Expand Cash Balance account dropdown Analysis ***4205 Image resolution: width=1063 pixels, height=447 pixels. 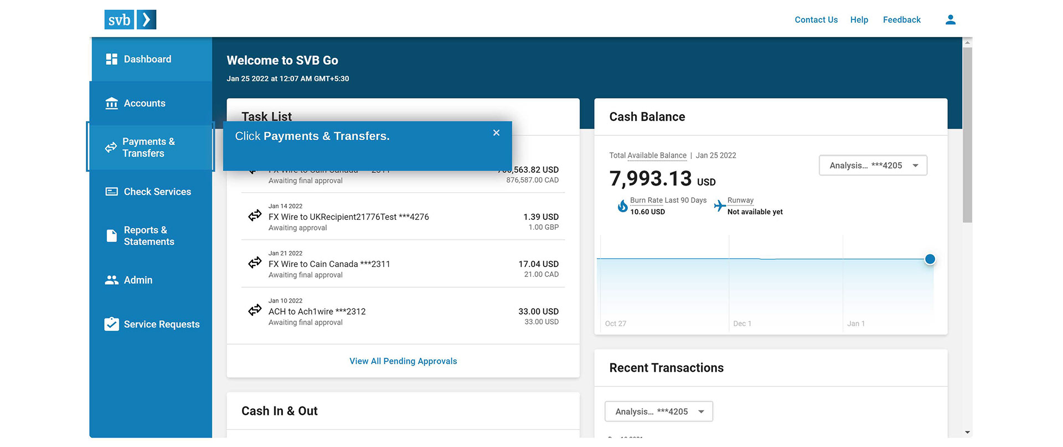873,166
